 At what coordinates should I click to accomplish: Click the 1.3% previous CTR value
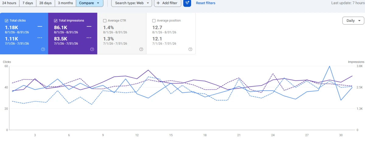109,39
